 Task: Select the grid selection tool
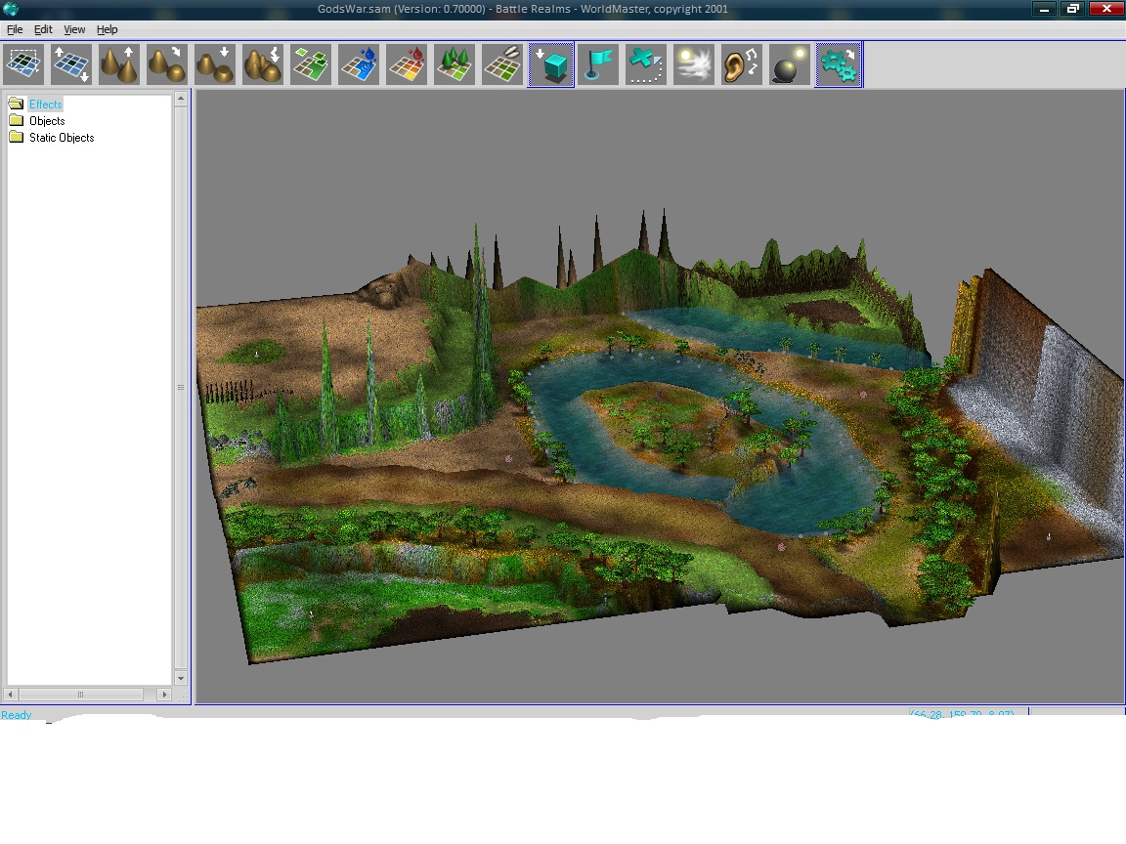23,64
